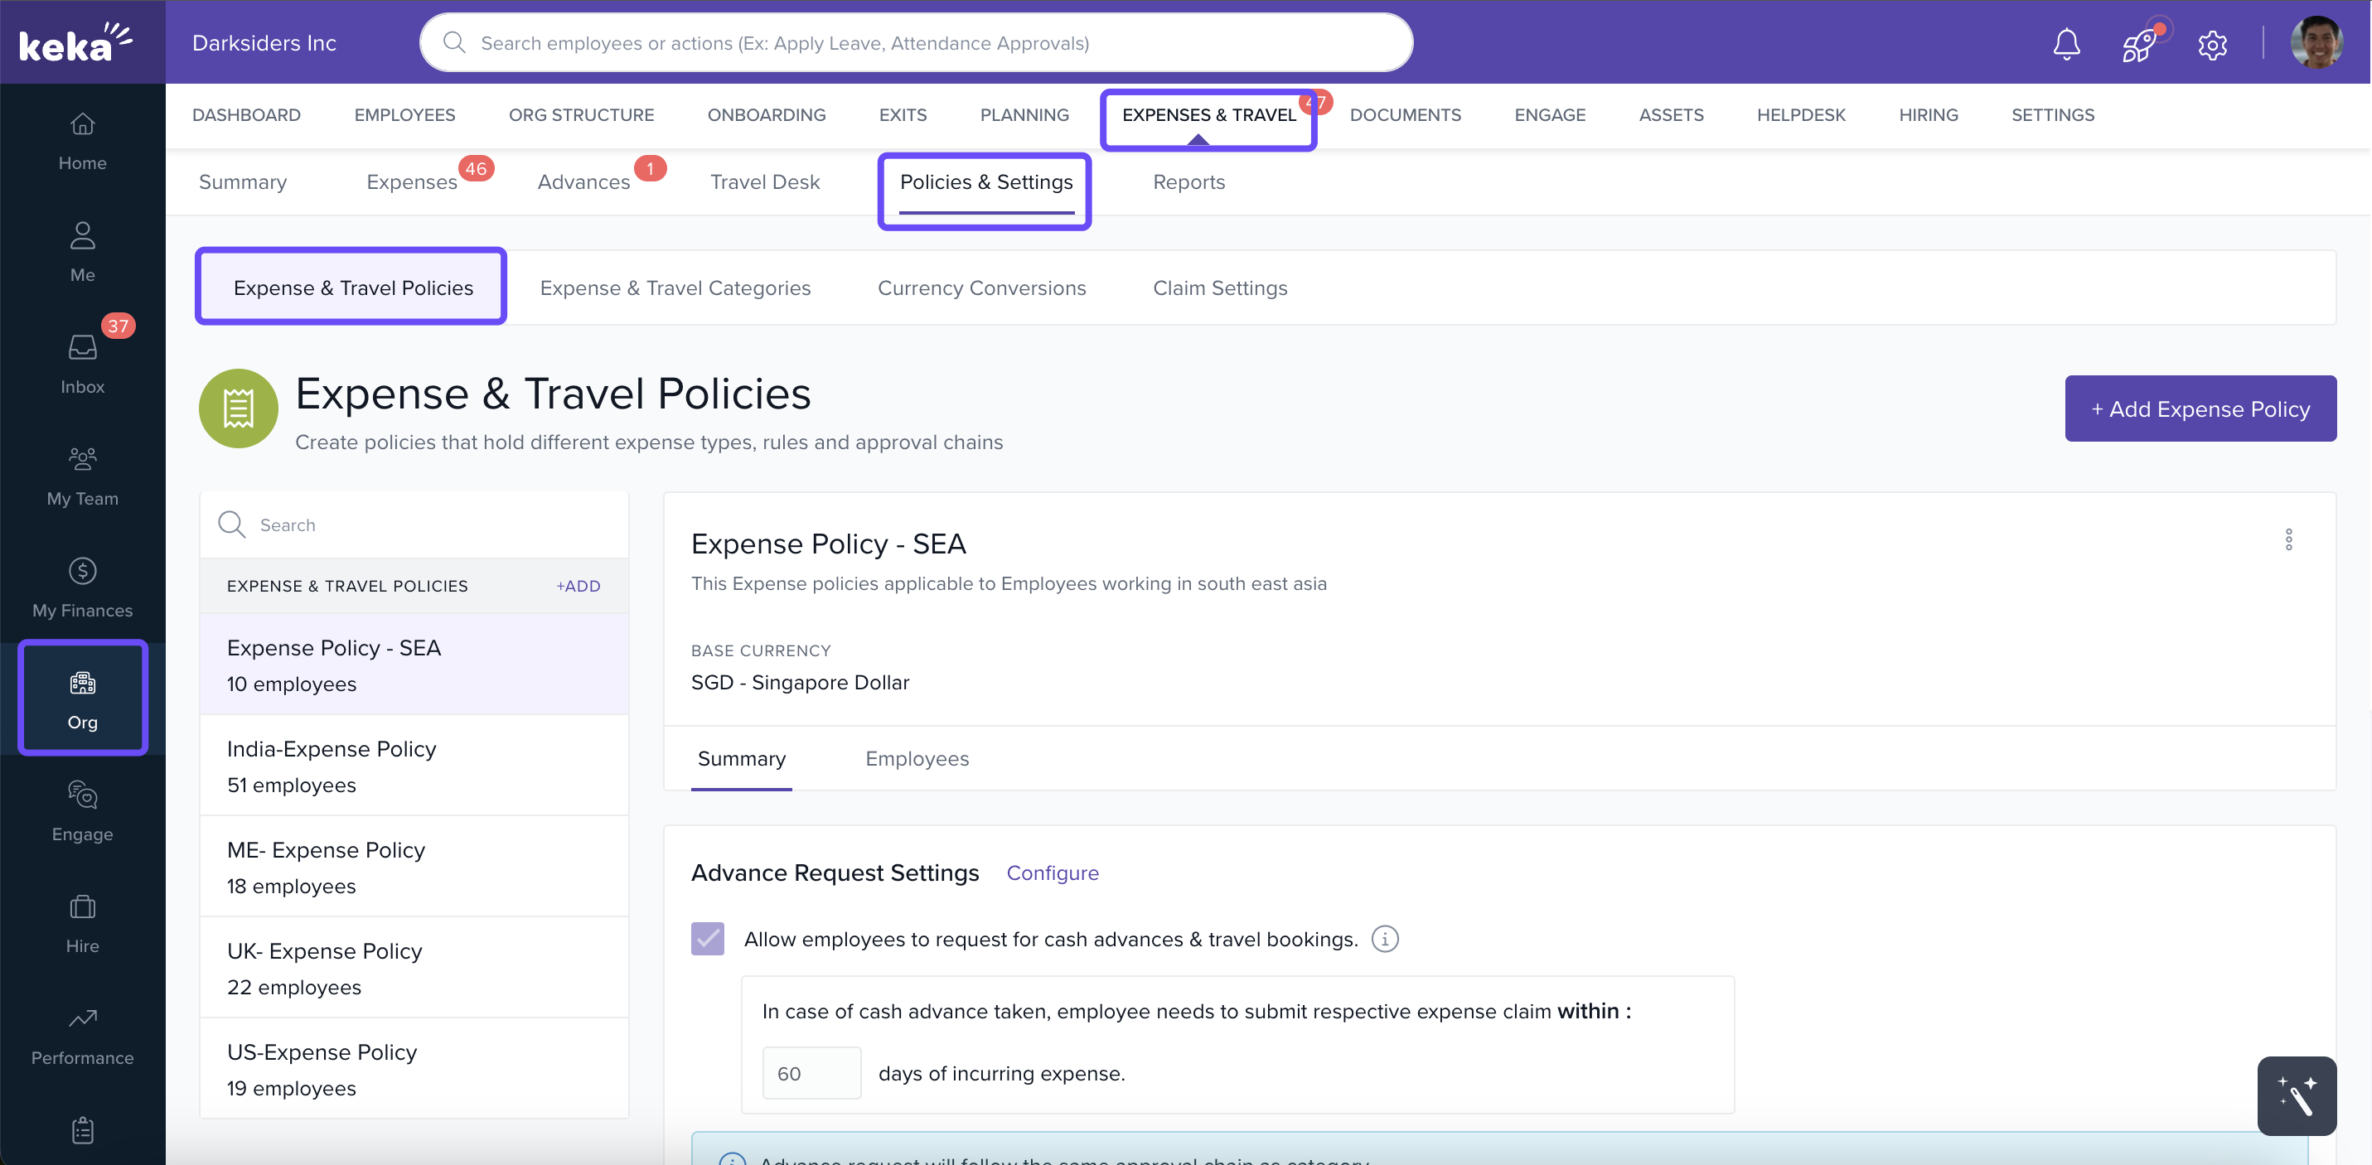Open the Performance sidebar icon
Image resolution: width=2372 pixels, height=1165 pixels.
pyautogui.click(x=82, y=1035)
